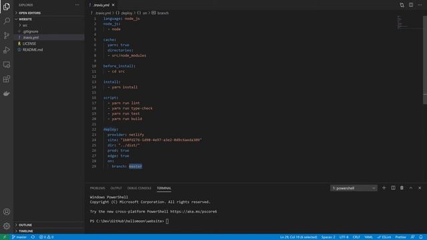Click the remote window indicator in status bar

[x=5, y=237]
